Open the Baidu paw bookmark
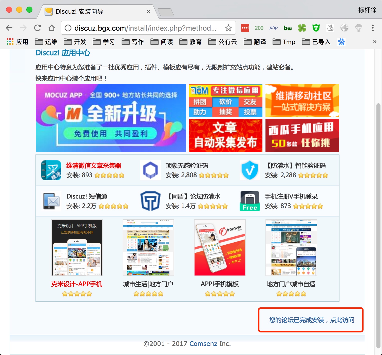This screenshot has width=382, height=355. point(341,42)
